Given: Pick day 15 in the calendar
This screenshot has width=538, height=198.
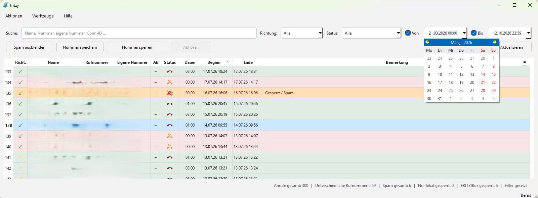Looking at the screenshot, I should (x=494, y=74).
